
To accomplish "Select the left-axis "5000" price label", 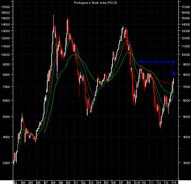I will tap(6, 117).
